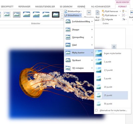
Task: Click the Gjenspeiling menu icon
Action: coord(68,37)
